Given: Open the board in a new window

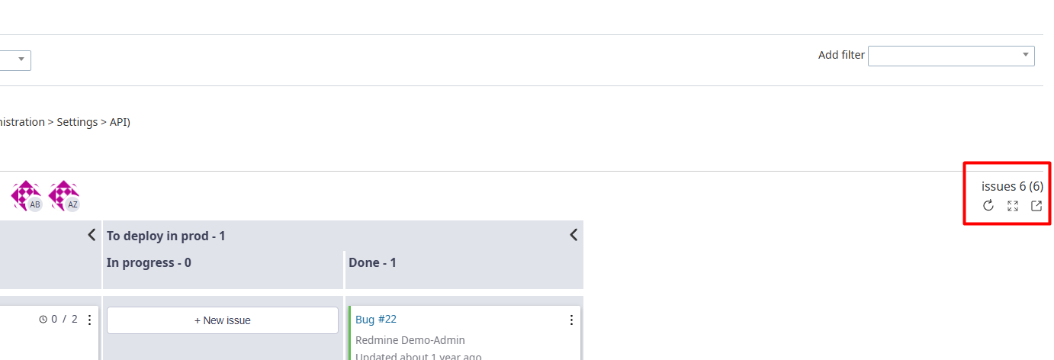Looking at the screenshot, I should pyautogui.click(x=1036, y=205).
